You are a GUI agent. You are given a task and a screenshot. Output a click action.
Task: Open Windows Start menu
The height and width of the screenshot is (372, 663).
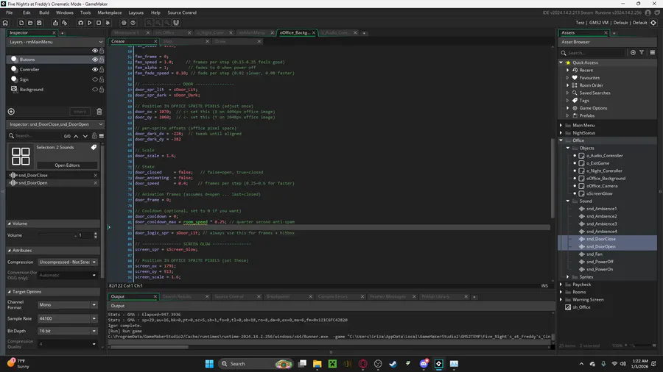tap(209, 364)
